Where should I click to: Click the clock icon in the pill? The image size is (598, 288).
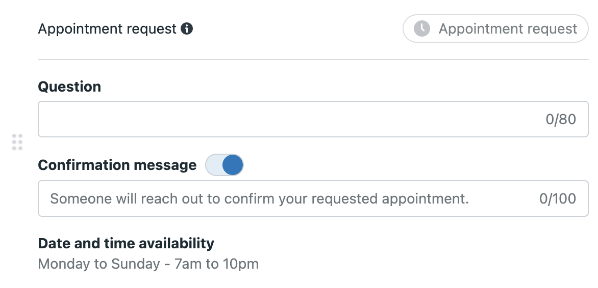point(422,28)
